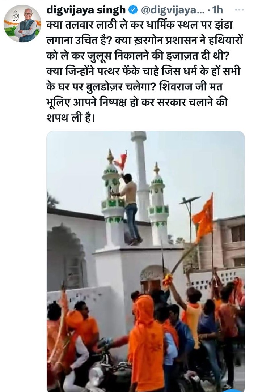The image size is (258, 392).
Task: Open the three-dot more options menu
Action: point(239,10)
